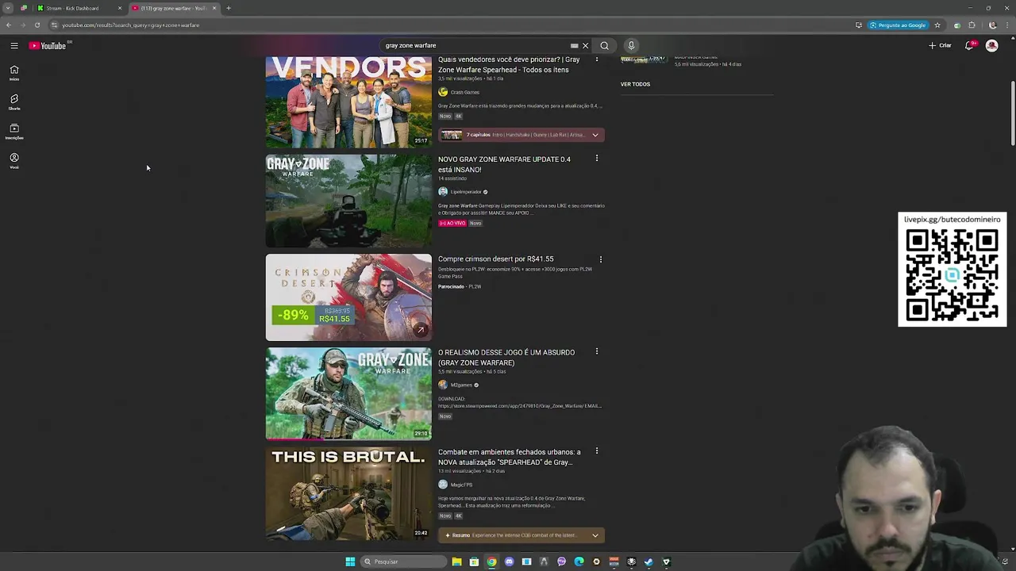Open options for the Crimson Desert ad
Image resolution: width=1016 pixels, height=571 pixels.
tap(601, 259)
